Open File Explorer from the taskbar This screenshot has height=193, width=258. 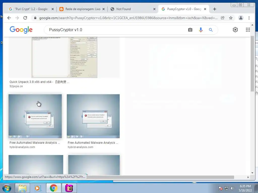point(22,188)
